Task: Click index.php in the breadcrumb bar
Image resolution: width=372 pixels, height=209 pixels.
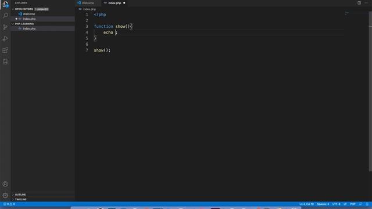Action: pyautogui.click(x=90, y=9)
